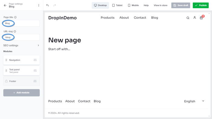The height and width of the screenshot is (119, 212).
Task: Switch to Desktop preview
Action: [100, 5]
